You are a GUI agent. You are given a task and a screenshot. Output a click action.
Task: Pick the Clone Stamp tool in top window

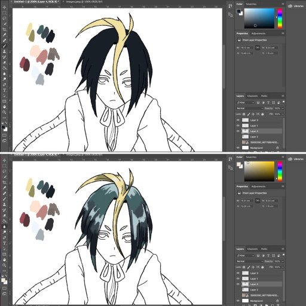pyautogui.click(x=4, y=51)
